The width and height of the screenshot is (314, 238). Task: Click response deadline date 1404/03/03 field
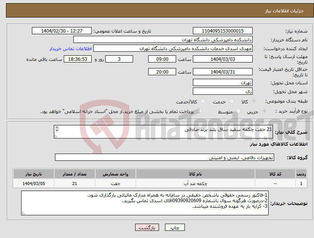pos(222,59)
